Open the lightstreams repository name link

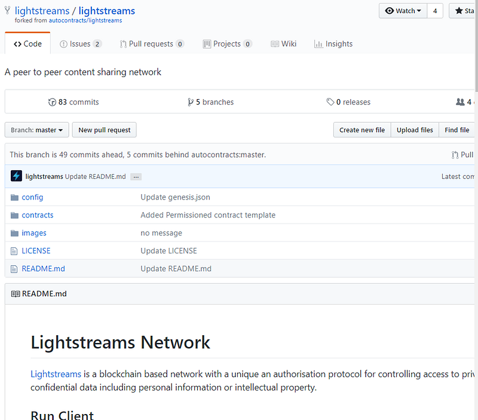pos(107,11)
